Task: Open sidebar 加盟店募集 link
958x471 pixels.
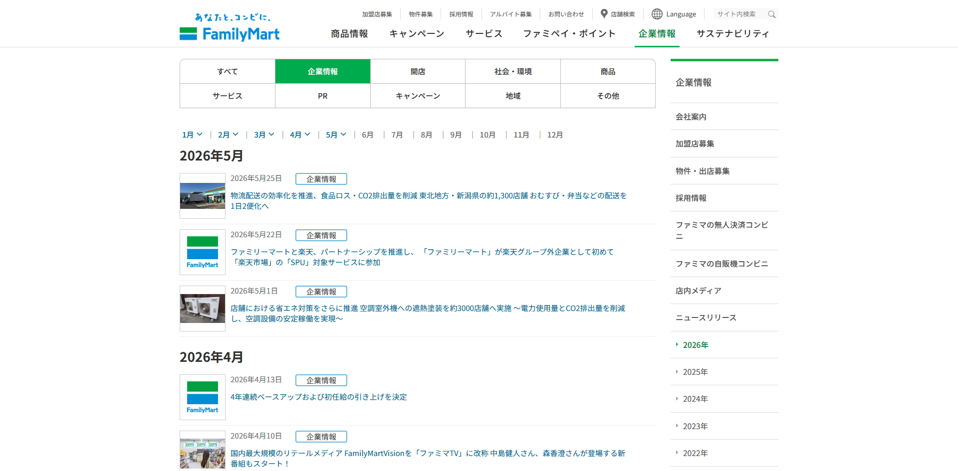Action: (724, 144)
